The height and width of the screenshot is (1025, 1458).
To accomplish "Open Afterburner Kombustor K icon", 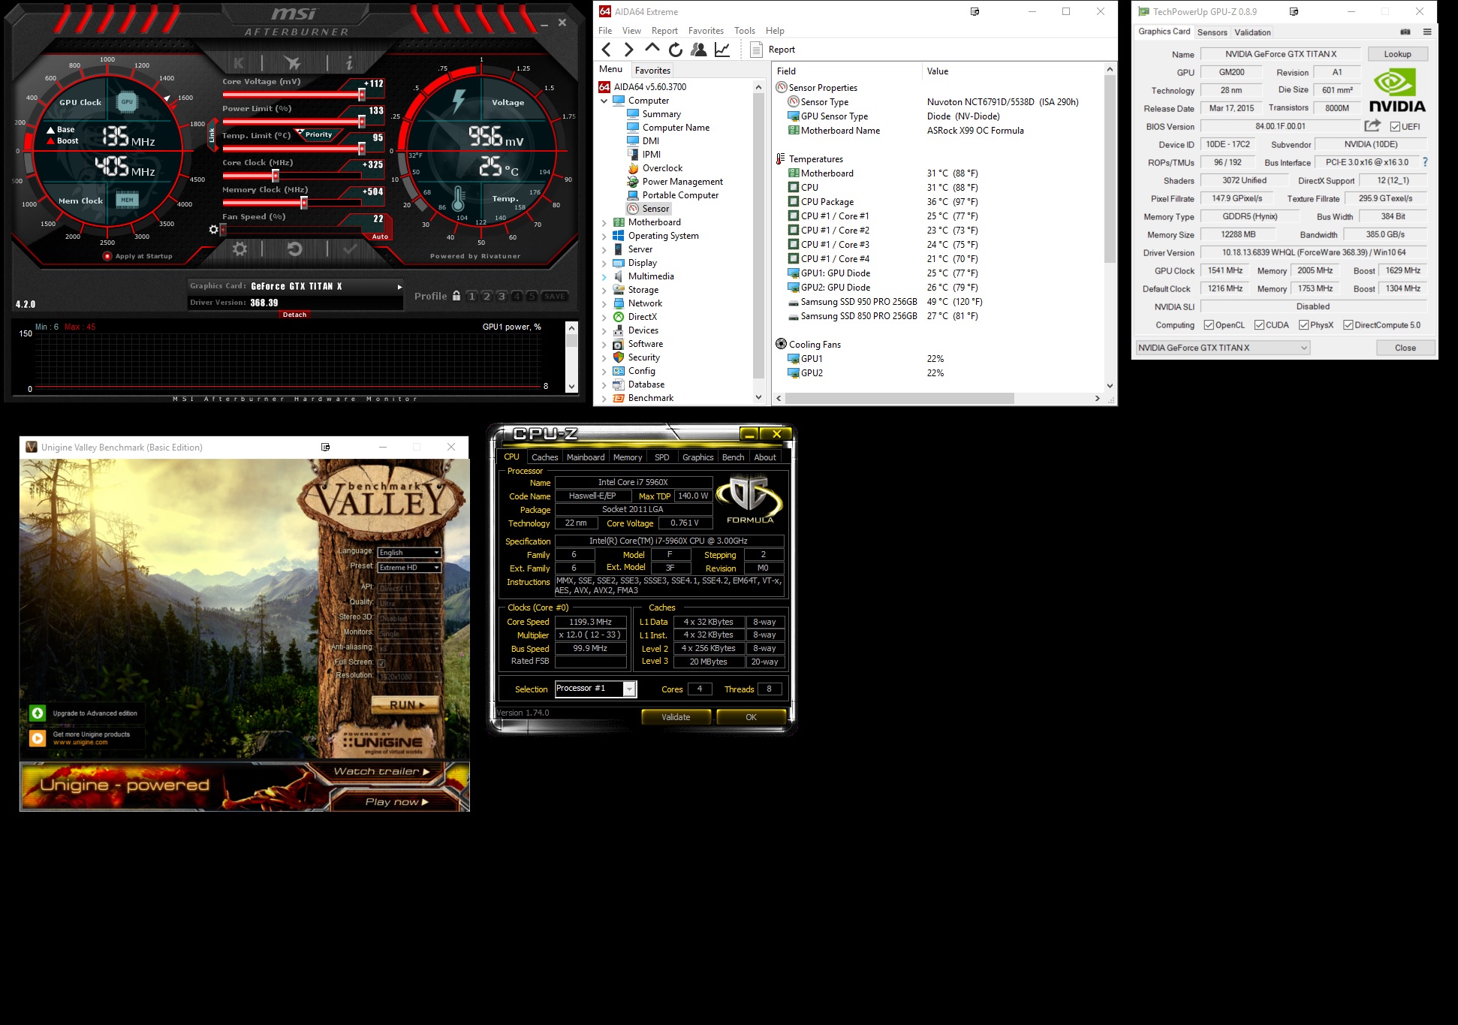I will point(239,63).
